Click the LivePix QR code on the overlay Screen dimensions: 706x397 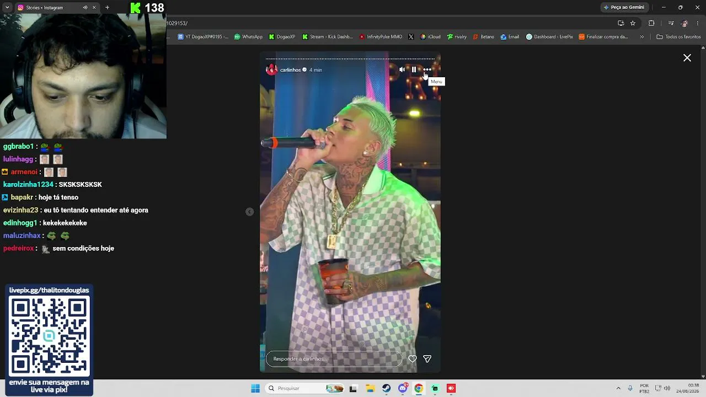pos(49,336)
